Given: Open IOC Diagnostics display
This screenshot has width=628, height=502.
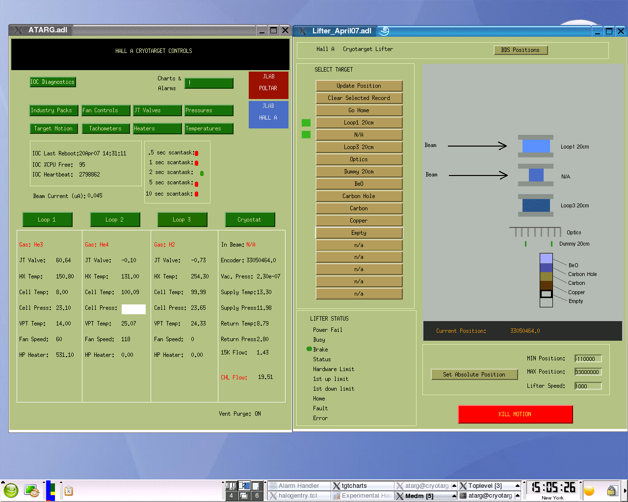Looking at the screenshot, I should [53, 82].
